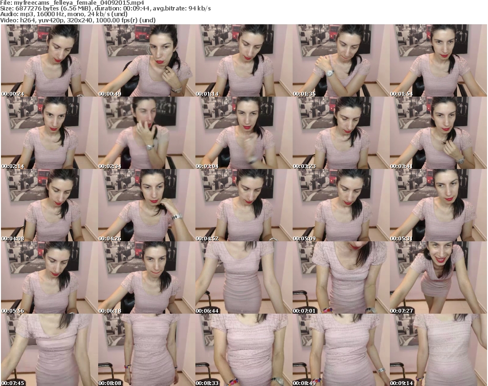Click the thumbnail marked 00:01:14
488x386 pixels.
244,60
